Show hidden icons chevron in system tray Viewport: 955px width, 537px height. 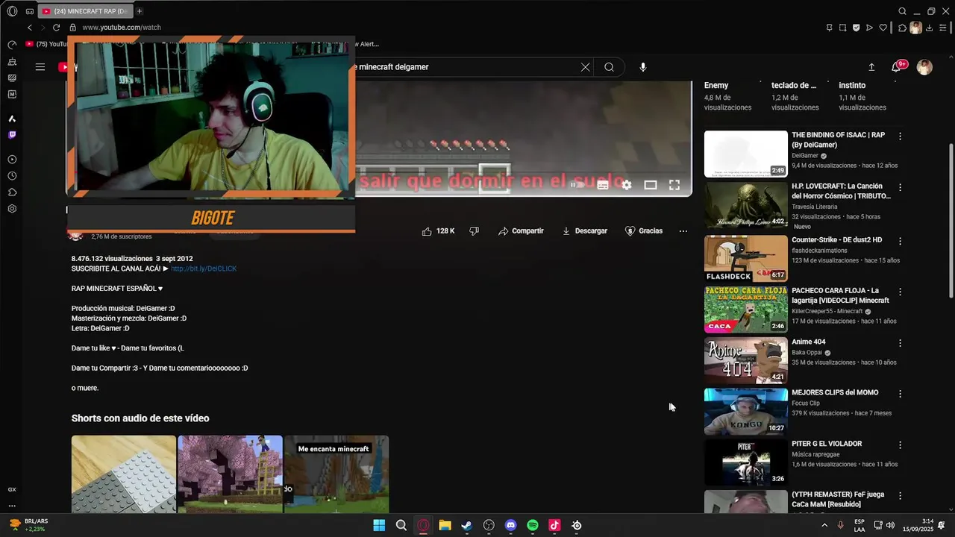[824, 525]
